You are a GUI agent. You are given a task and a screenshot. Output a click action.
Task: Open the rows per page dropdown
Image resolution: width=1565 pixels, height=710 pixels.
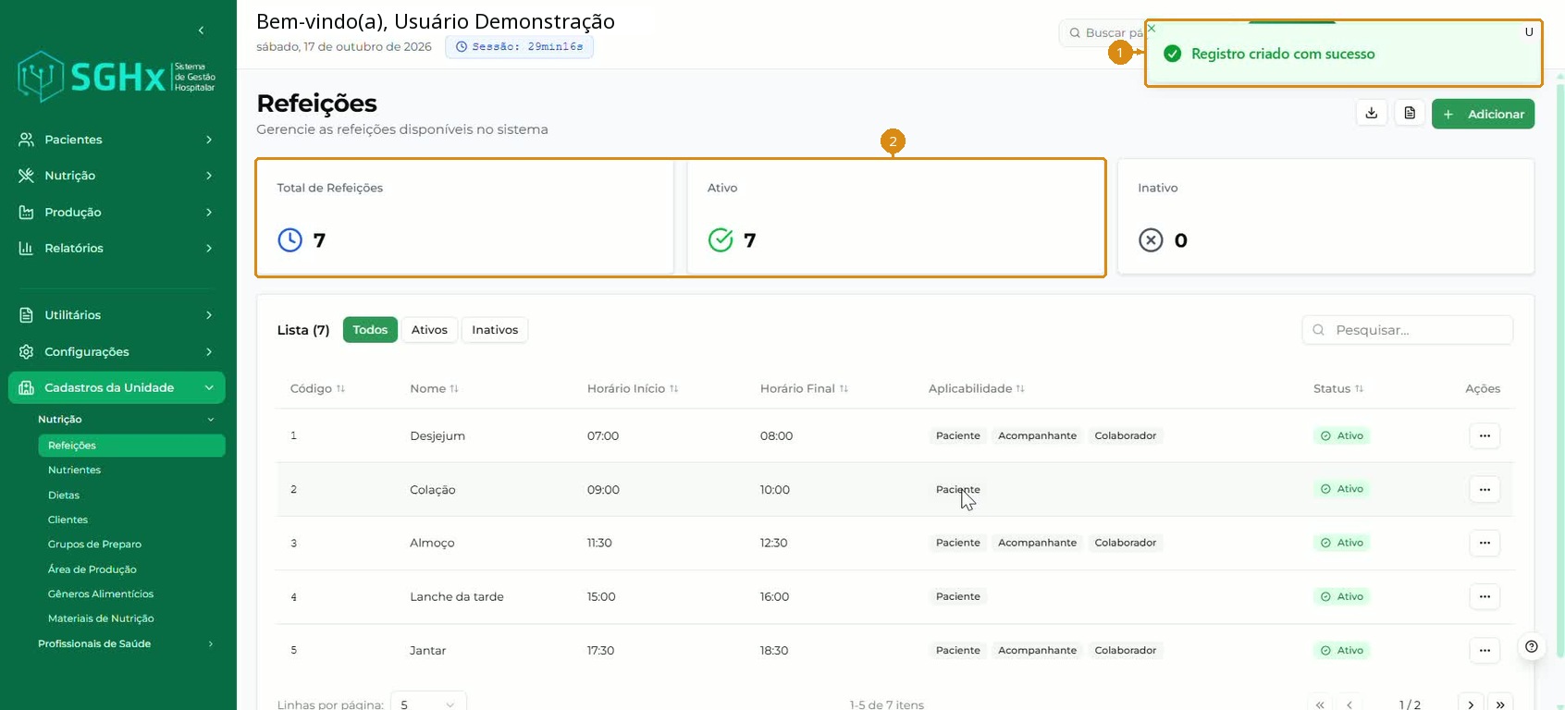click(428, 704)
